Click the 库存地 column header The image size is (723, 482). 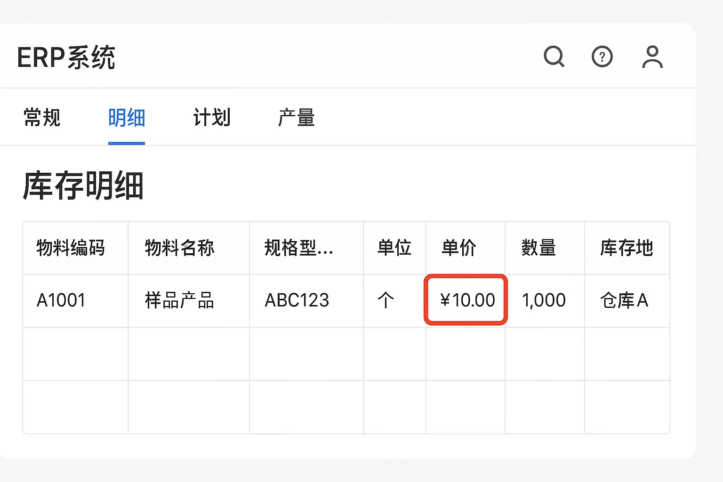click(x=627, y=248)
